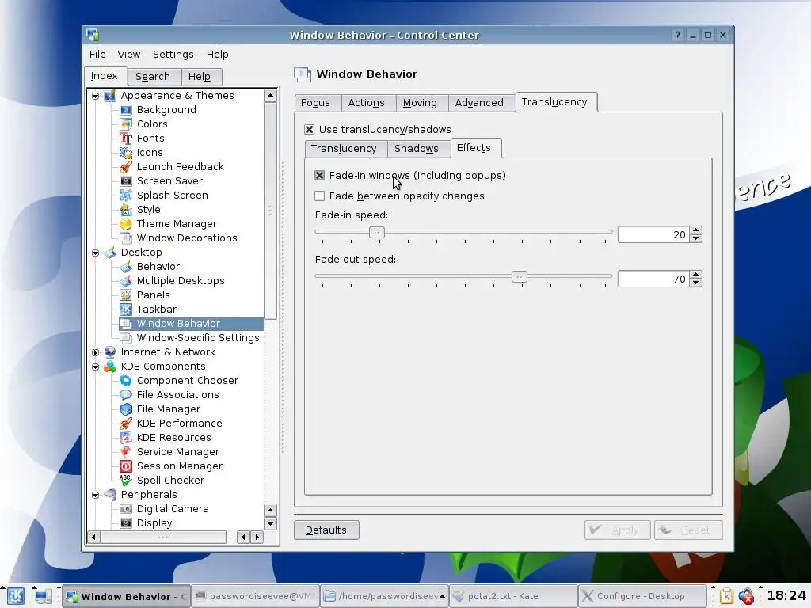Click the Fade-out speed slider handle
The height and width of the screenshot is (608, 811).
tap(520, 276)
